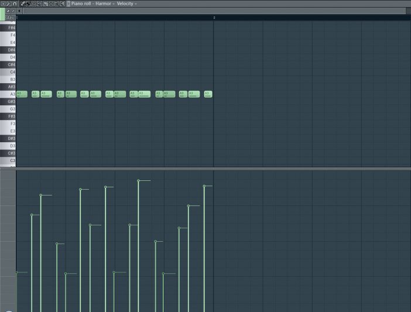Open the Harmor target channel dropdown
The image size is (411, 312).
point(105,4)
